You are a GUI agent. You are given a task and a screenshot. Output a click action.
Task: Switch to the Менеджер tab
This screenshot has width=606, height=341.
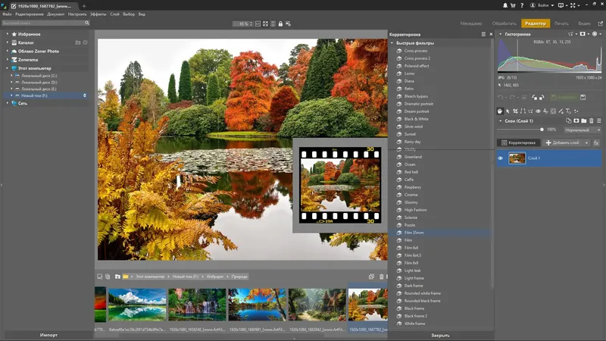pos(471,24)
